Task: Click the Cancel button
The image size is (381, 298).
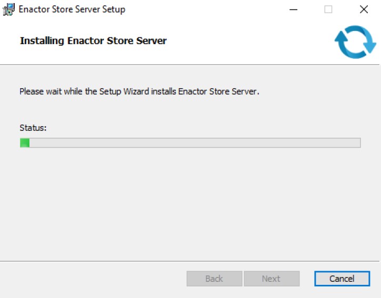Action: [x=342, y=279]
